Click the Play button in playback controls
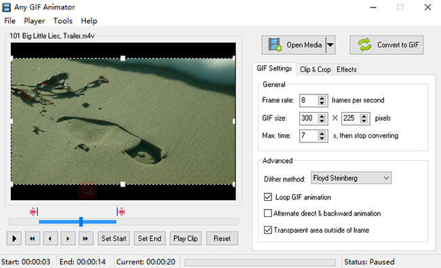 (x=14, y=238)
